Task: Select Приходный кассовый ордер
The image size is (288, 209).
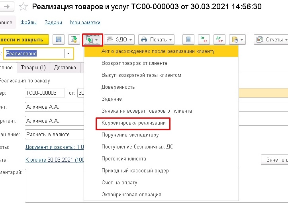Action: pos(161,171)
